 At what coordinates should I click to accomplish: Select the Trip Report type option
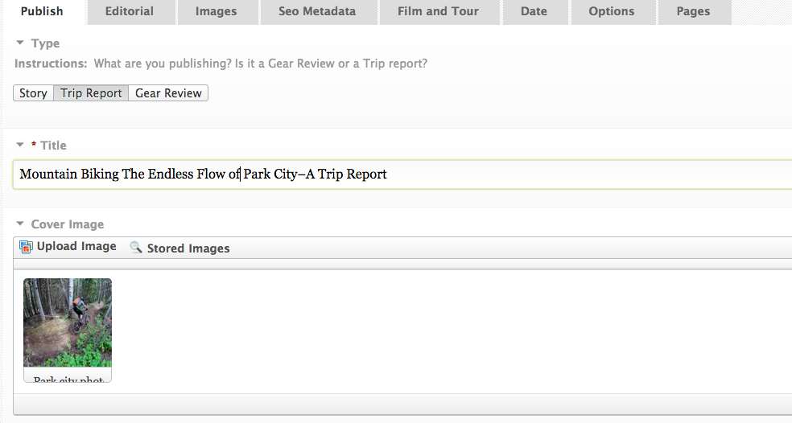(x=91, y=92)
